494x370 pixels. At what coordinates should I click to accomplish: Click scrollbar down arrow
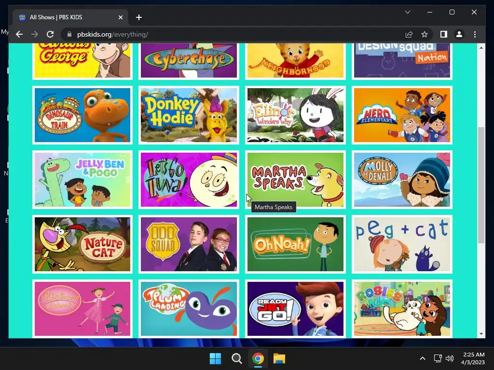point(481,334)
